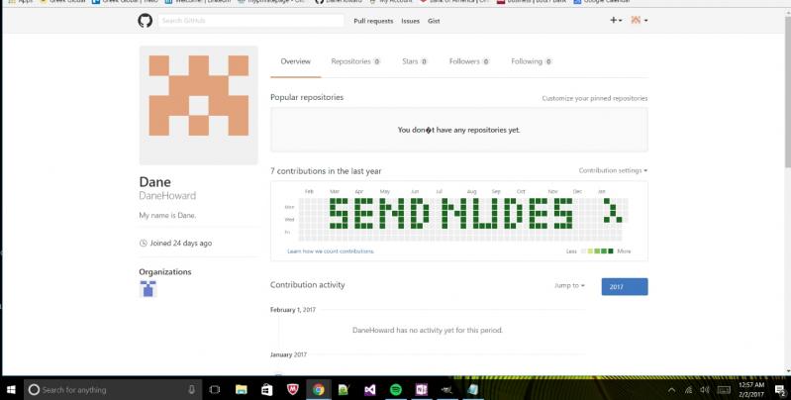Open Spotify from the taskbar
Viewport: 791px width, 400px height.
[395, 390]
